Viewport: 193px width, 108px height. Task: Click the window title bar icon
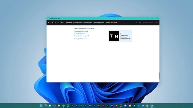(48, 18)
